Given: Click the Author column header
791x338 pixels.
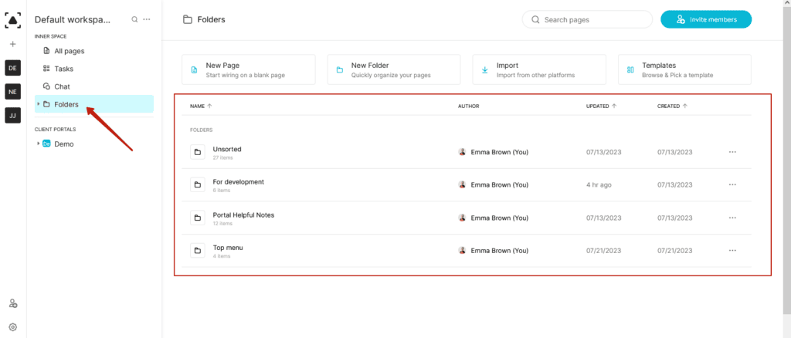Looking at the screenshot, I should click(469, 106).
